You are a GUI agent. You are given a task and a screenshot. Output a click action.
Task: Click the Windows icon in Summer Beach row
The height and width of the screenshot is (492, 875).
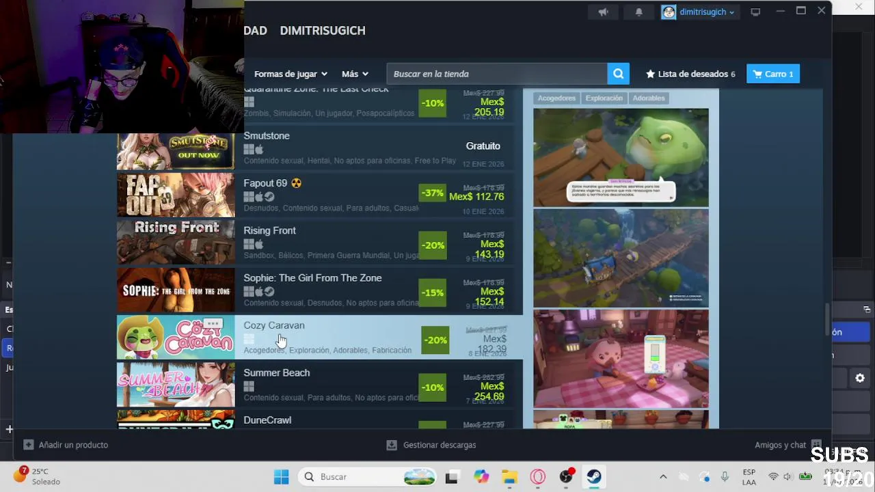click(249, 387)
